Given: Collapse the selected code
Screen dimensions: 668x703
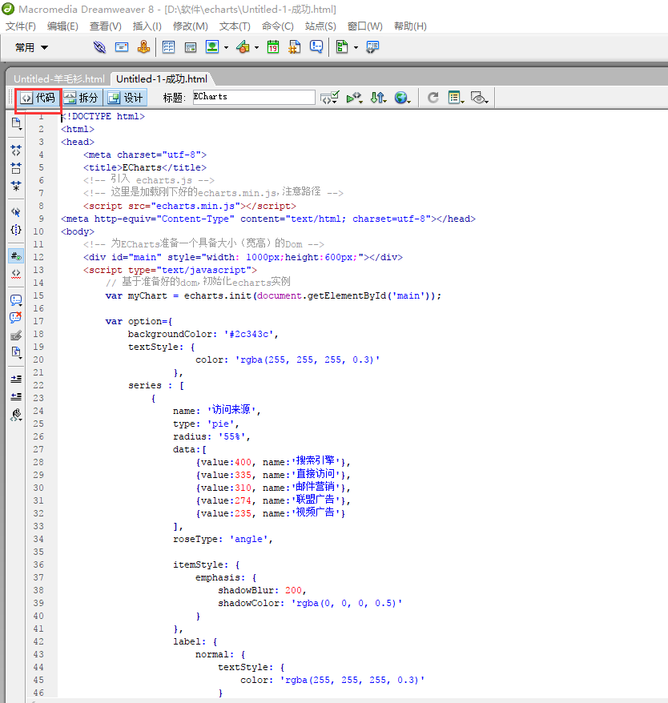Looking at the screenshot, I should pos(16,168).
